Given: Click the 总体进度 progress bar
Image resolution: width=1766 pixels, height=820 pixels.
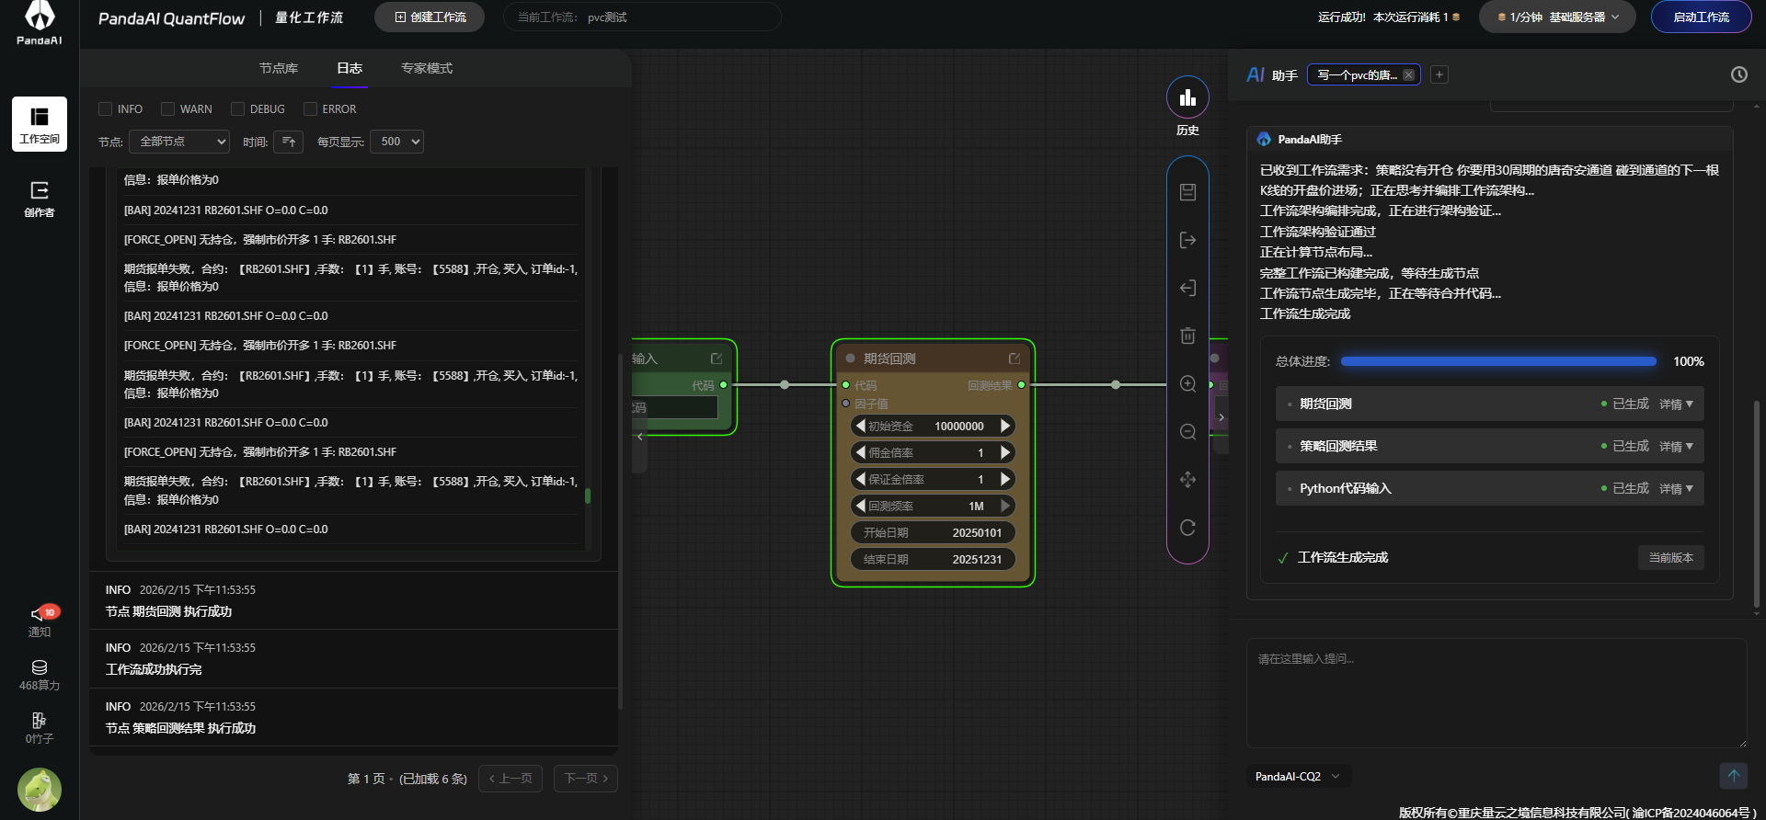Looking at the screenshot, I should click(x=1498, y=362).
